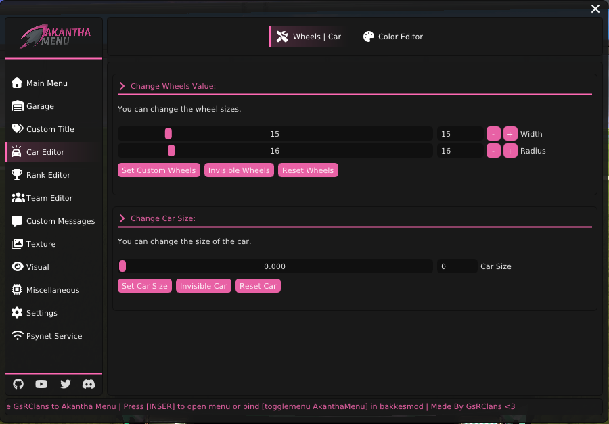Image resolution: width=609 pixels, height=424 pixels.
Task: Click the Width numeric input field
Action: 457,134
